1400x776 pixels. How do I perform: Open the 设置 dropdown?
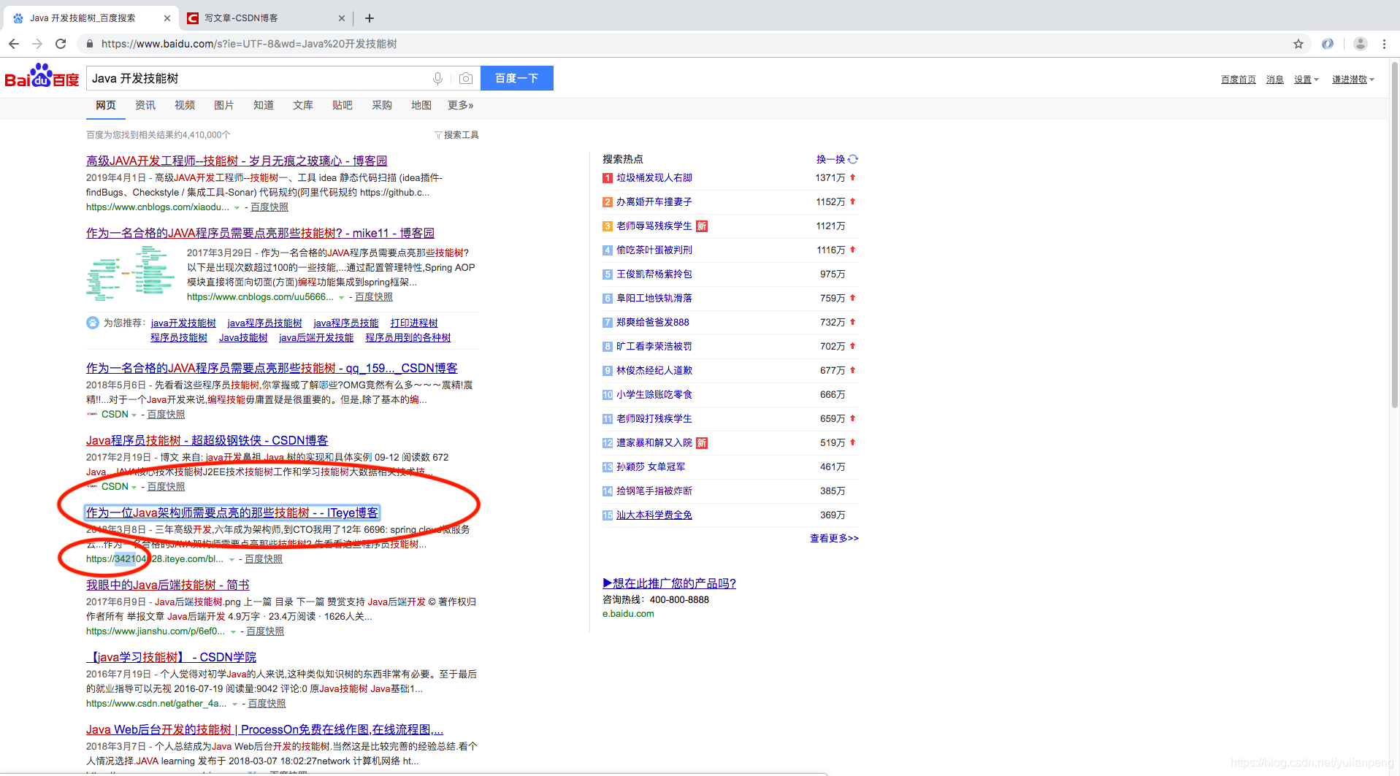click(1307, 80)
